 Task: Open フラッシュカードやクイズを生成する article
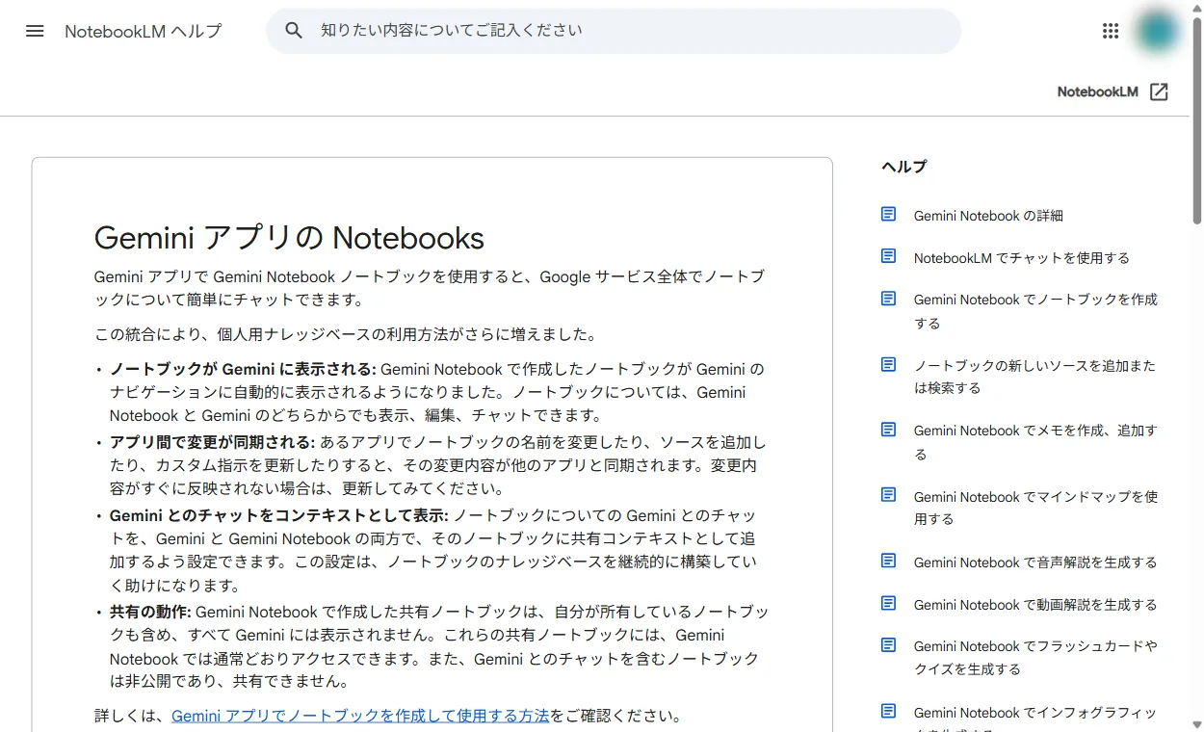coord(1035,657)
